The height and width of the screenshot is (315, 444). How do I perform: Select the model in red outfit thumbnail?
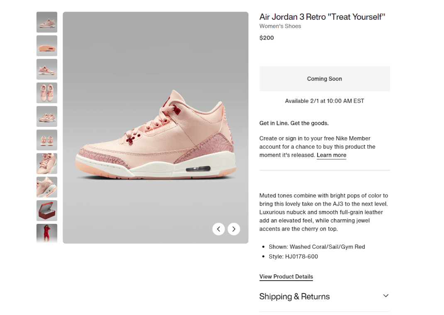point(47,233)
